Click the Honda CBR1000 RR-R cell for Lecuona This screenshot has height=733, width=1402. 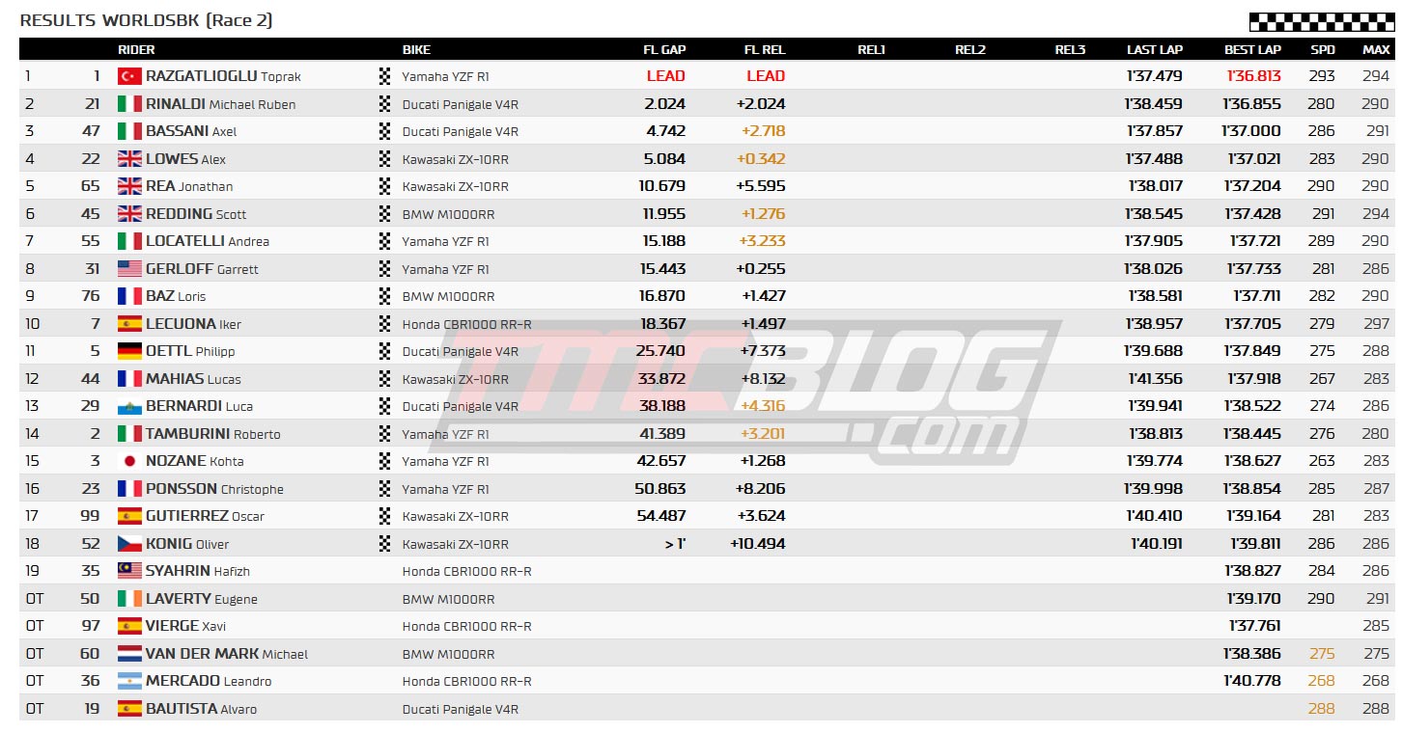(466, 324)
